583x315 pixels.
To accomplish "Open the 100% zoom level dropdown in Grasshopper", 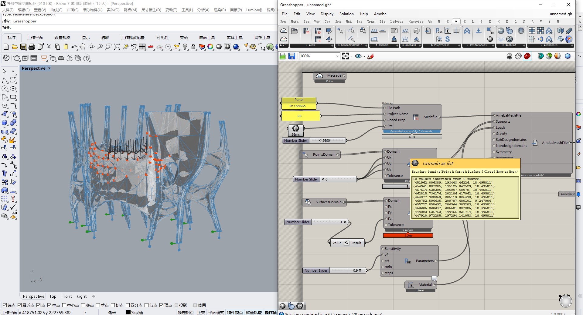I will coord(337,56).
